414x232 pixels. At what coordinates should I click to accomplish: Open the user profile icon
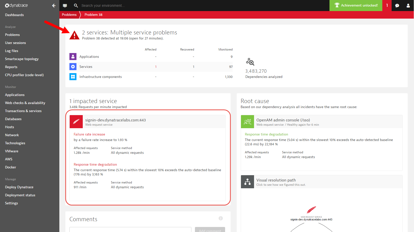tap(408, 6)
